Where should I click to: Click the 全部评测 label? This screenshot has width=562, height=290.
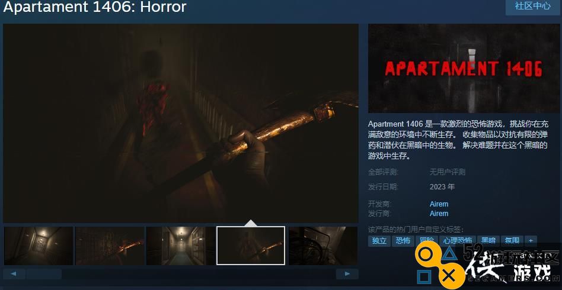pos(383,172)
